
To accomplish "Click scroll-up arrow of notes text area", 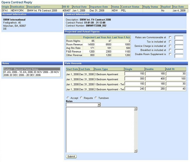I will point(135,109).
